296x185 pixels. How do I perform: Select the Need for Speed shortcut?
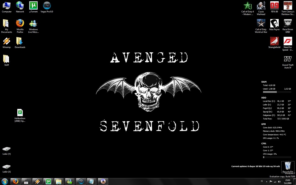click(288, 44)
